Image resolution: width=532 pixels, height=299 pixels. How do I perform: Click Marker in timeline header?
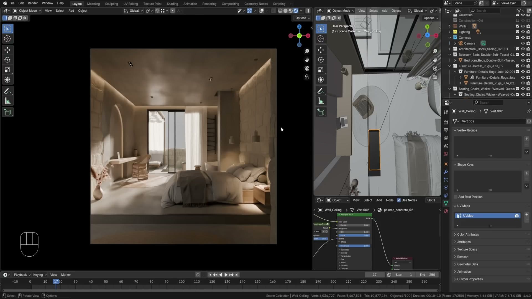pos(66,275)
